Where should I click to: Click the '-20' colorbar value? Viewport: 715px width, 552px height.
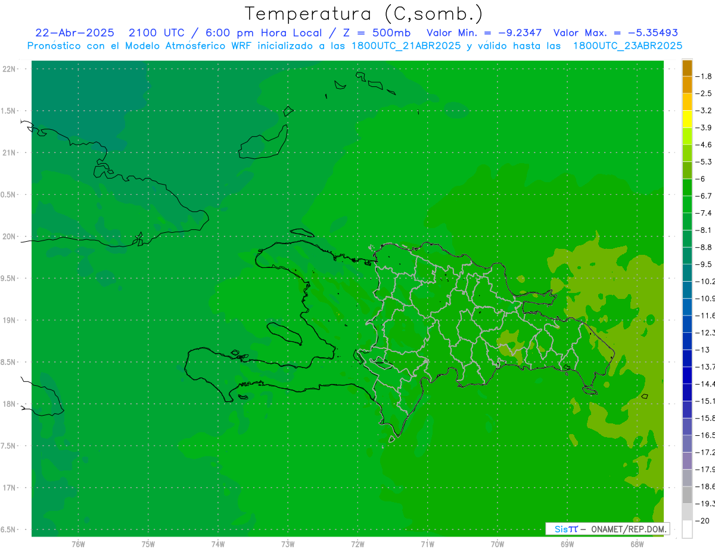702,521
